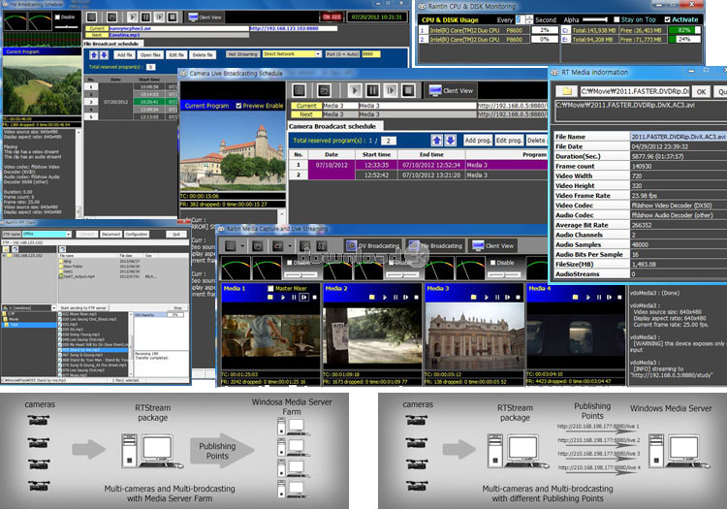The height and width of the screenshot is (510, 727).
Task: Click the Open files button
Action: point(150,54)
